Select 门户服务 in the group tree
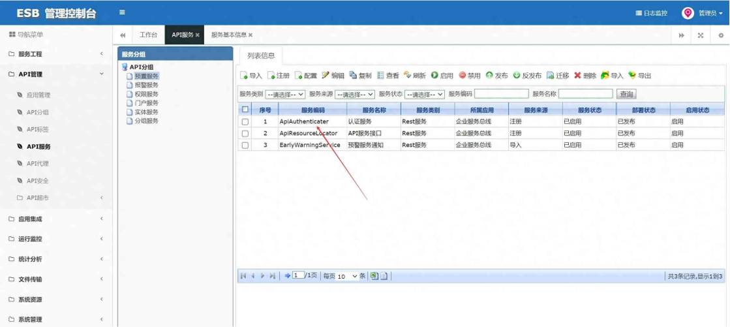The width and height of the screenshot is (730, 327). point(146,103)
